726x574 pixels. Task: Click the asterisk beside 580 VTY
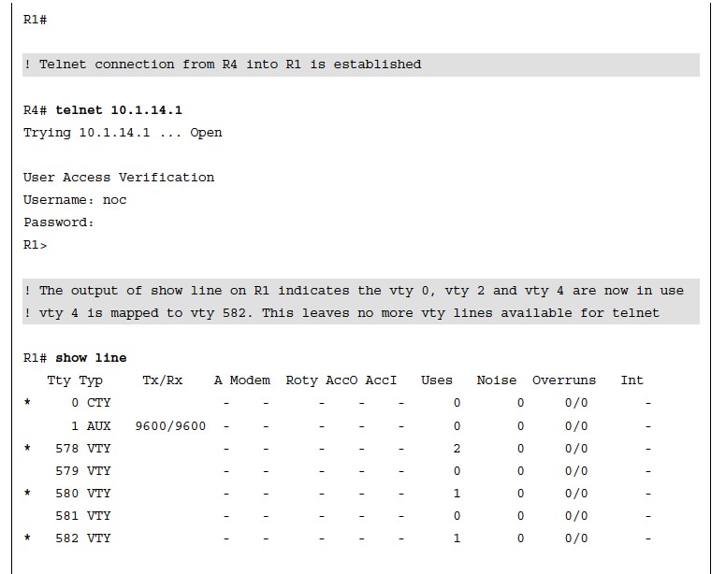tap(28, 493)
